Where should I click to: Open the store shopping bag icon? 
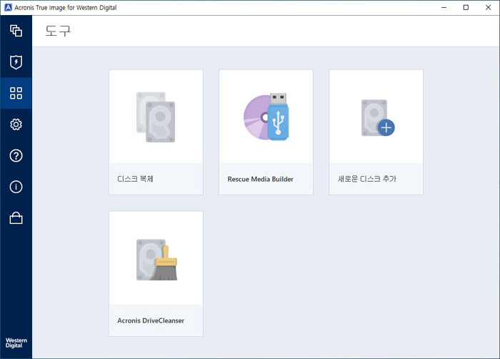point(16,218)
